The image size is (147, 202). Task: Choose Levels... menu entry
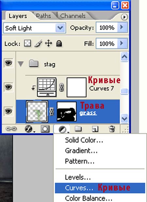pos(78,177)
